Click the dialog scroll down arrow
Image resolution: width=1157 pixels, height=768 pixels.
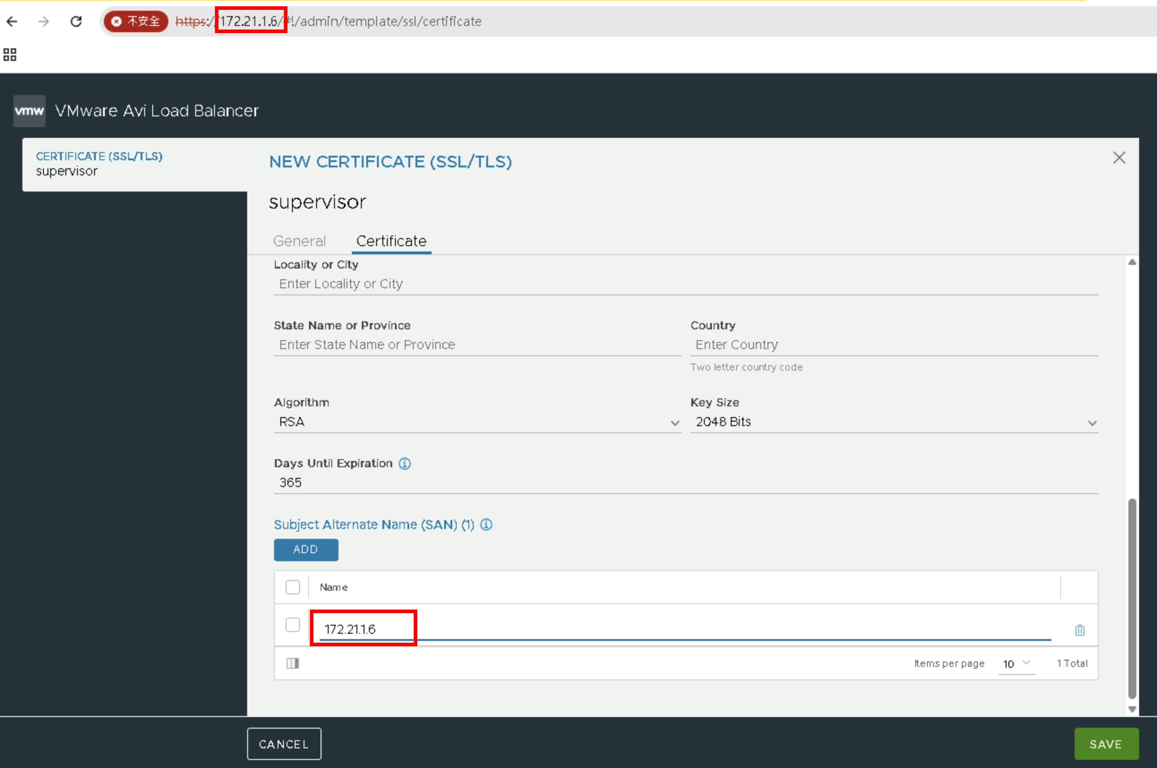1132,709
